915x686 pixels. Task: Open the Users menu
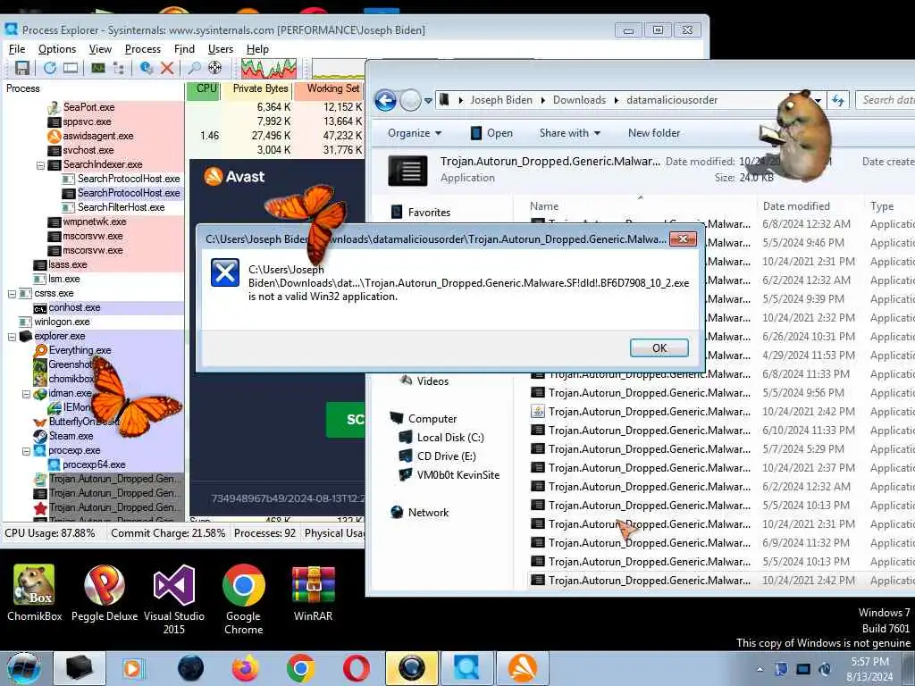click(221, 49)
